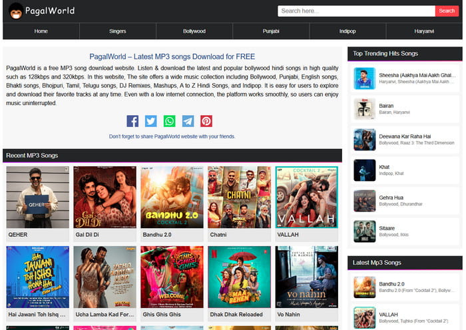Viewport: 466px width, 330px height.
Task: Open the Gal Dil Di album cover
Action: point(105,197)
